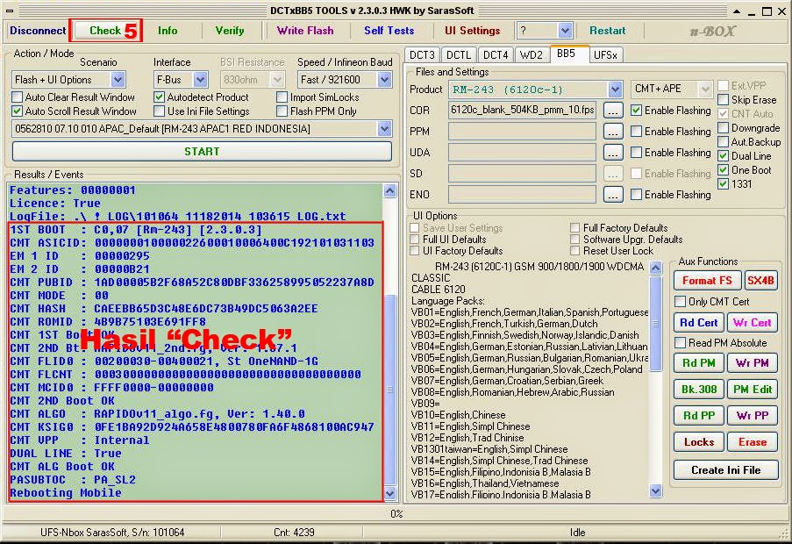Toggle the One Boot checkbox
Screen dimensions: 792x544
(x=724, y=169)
